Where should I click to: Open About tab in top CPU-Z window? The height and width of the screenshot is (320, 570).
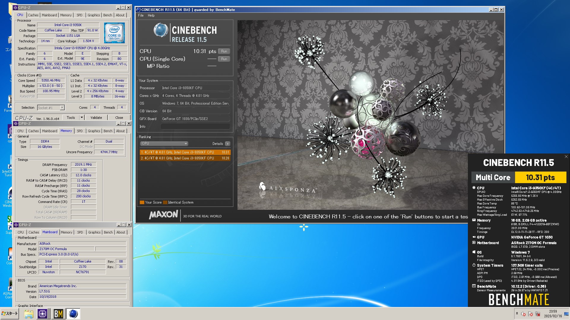tap(120, 15)
